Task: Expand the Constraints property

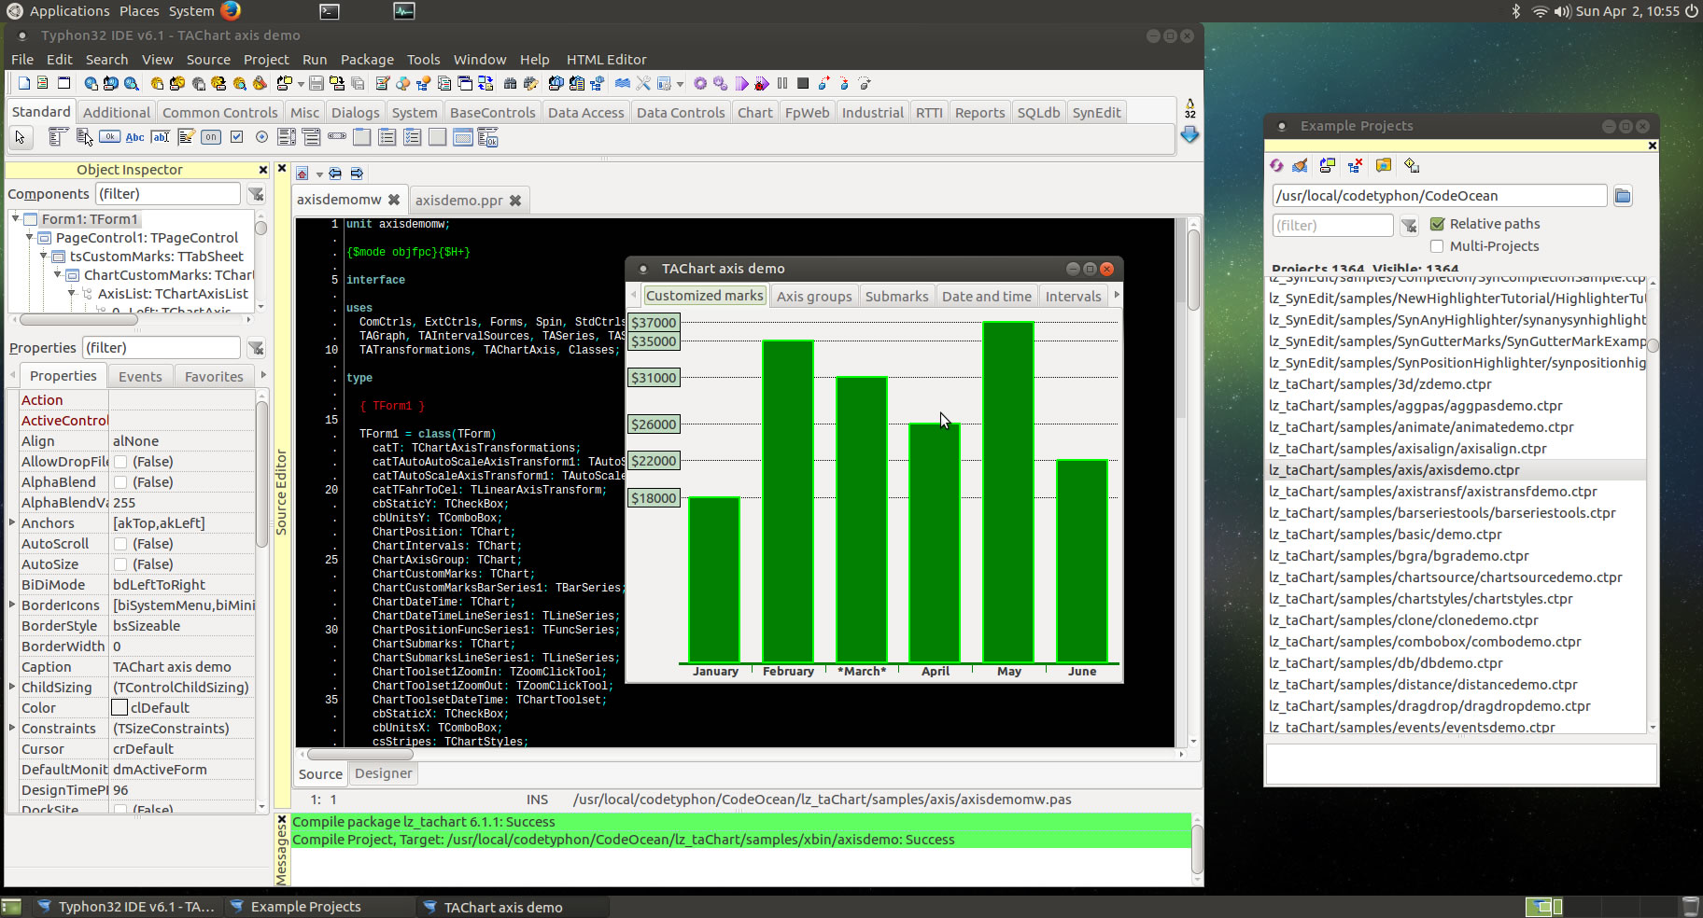Action: coord(12,728)
